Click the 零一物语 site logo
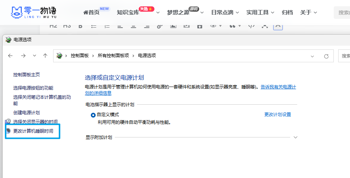This screenshot has height=178, width=350. pos(34,12)
